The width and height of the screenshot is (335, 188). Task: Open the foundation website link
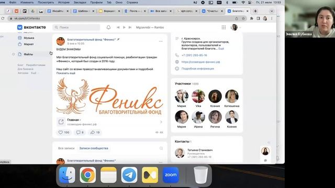tap(200, 62)
